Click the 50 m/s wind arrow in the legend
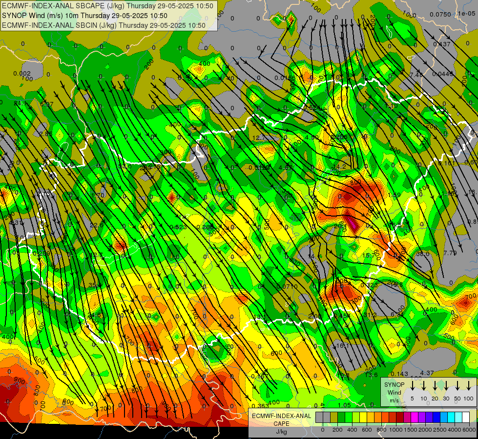Image resolution: width=478 pixels, height=439 pixels. coord(457,386)
